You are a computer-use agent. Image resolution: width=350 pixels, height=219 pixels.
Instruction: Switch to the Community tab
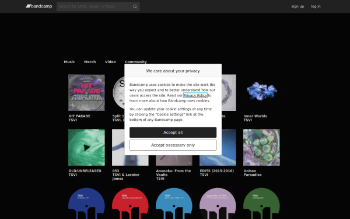point(136,62)
